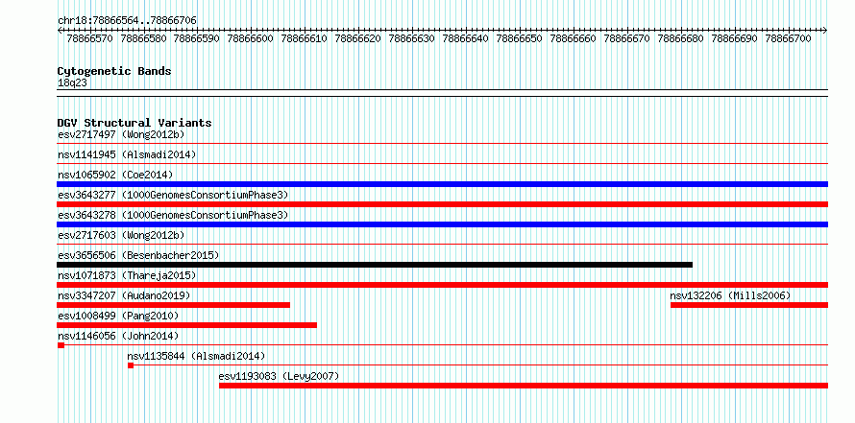This screenshot has height=423, width=855.
Task: Click the red bar under esv1008499
Action: pyautogui.click(x=187, y=325)
